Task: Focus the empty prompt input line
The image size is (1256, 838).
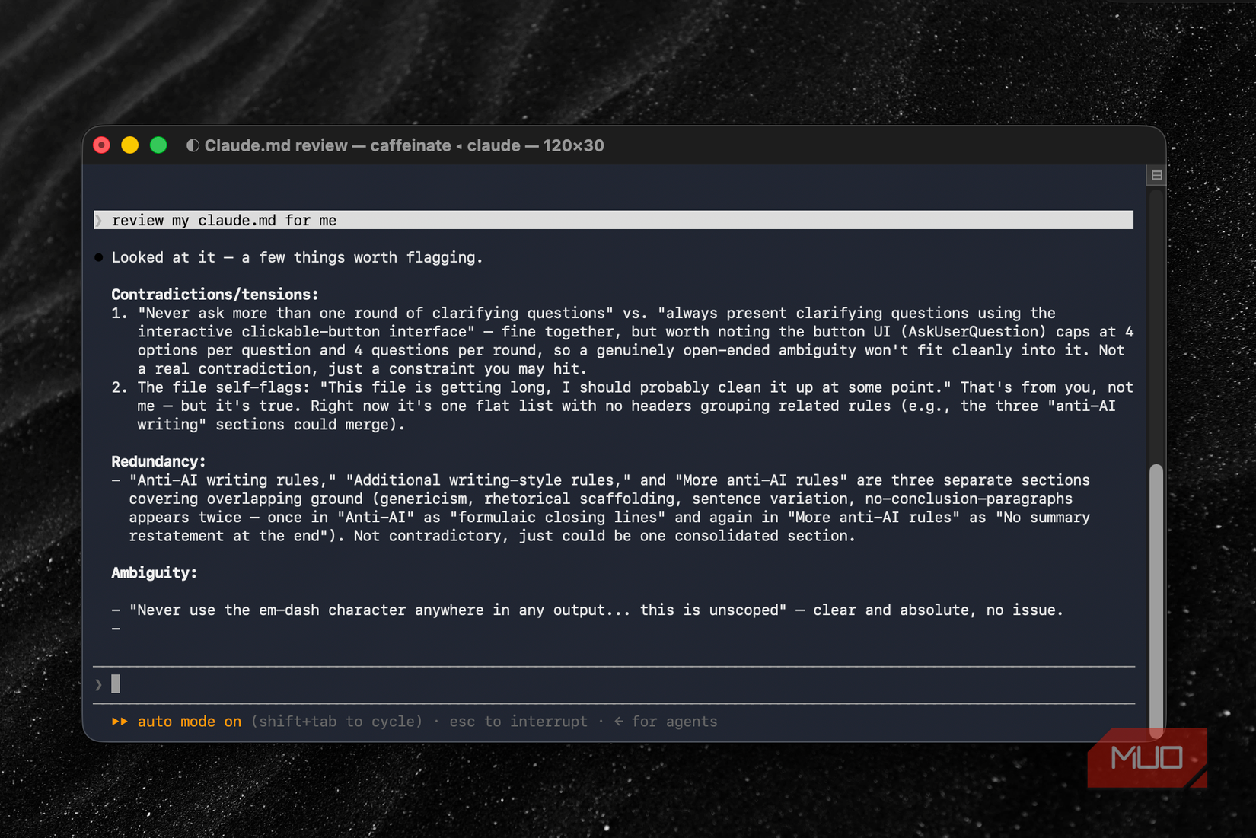Action: [x=614, y=684]
